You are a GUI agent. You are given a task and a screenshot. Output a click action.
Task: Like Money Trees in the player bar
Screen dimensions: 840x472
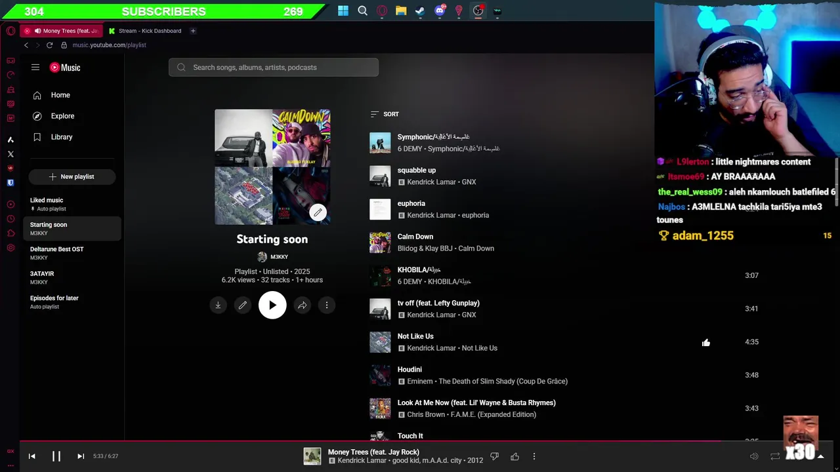pos(514,456)
